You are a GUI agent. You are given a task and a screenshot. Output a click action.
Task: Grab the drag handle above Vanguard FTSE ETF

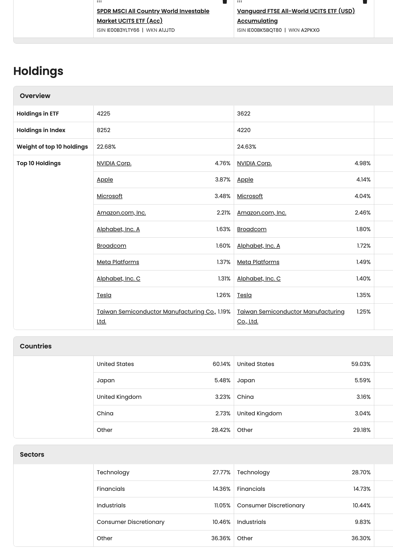[x=240, y=1]
